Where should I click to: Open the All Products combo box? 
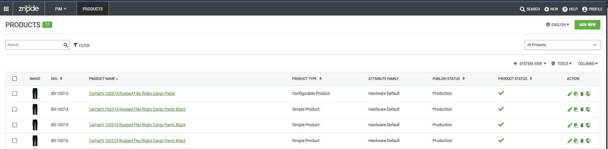(x=562, y=45)
